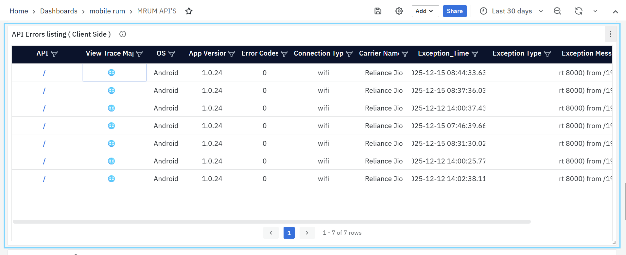This screenshot has width=626, height=255.
Task: Refresh the dashboard
Action: click(x=579, y=11)
